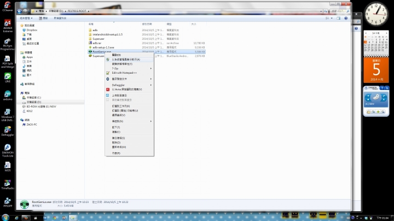Choose the Create shortcut entry in context menu
This screenshot has width=394, height=221.
tap(129, 138)
